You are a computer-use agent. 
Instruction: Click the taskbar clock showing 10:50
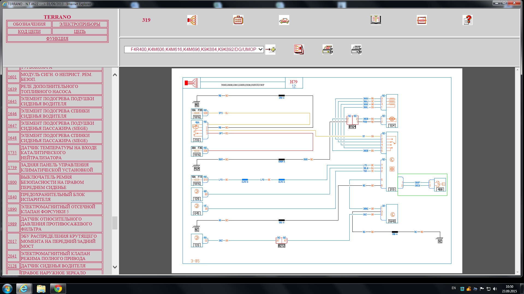pyautogui.click(x=509, y=289)
